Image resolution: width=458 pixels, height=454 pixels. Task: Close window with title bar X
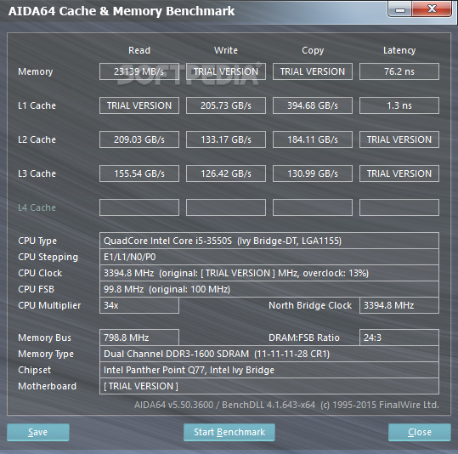point(432,9)
